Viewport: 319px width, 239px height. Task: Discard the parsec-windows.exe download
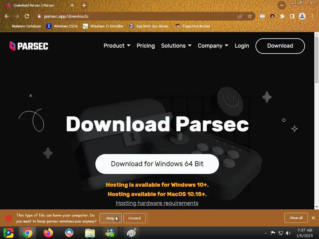coord(135,218)
